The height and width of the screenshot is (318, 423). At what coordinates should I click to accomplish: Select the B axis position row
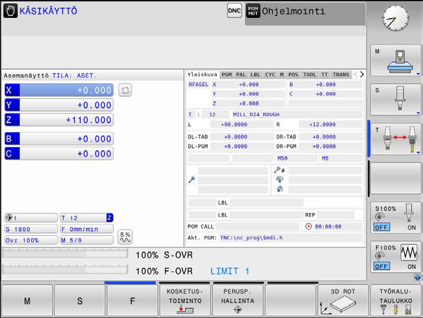pos(59,139)
